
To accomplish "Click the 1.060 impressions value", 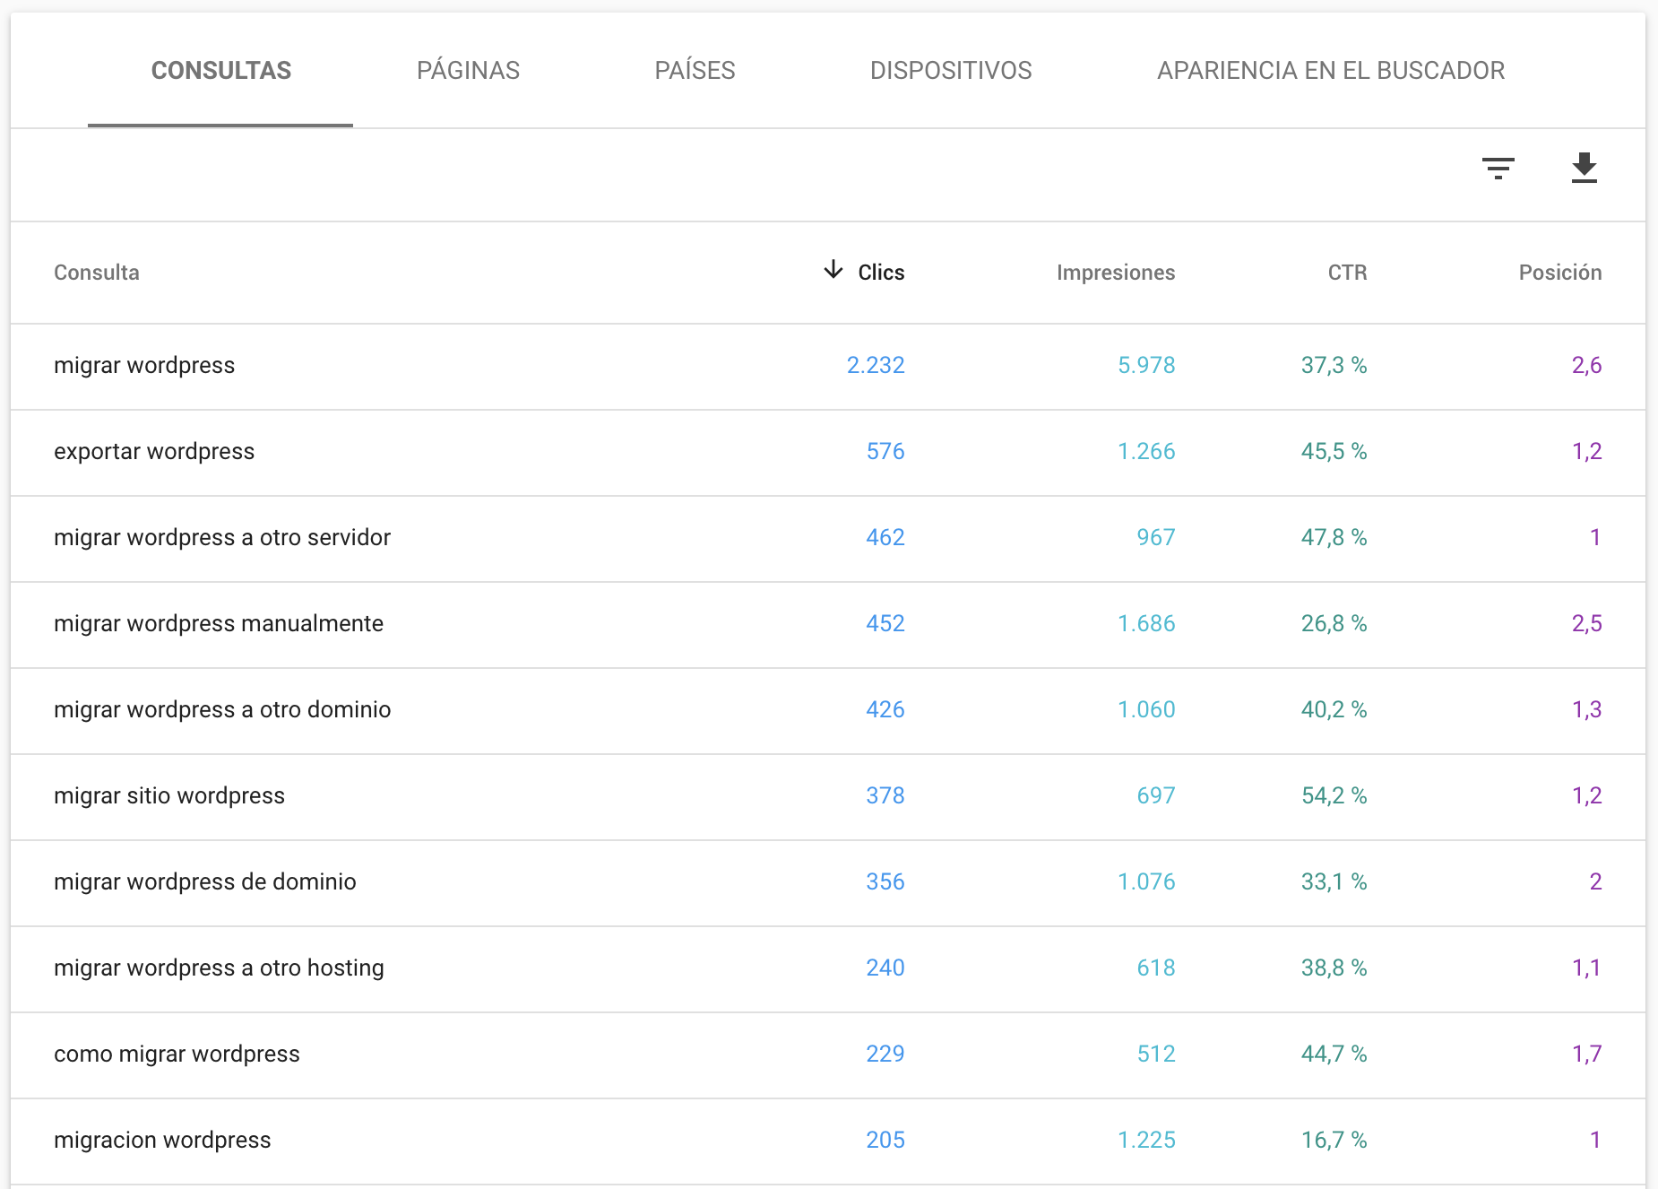I will [1146, 709].
